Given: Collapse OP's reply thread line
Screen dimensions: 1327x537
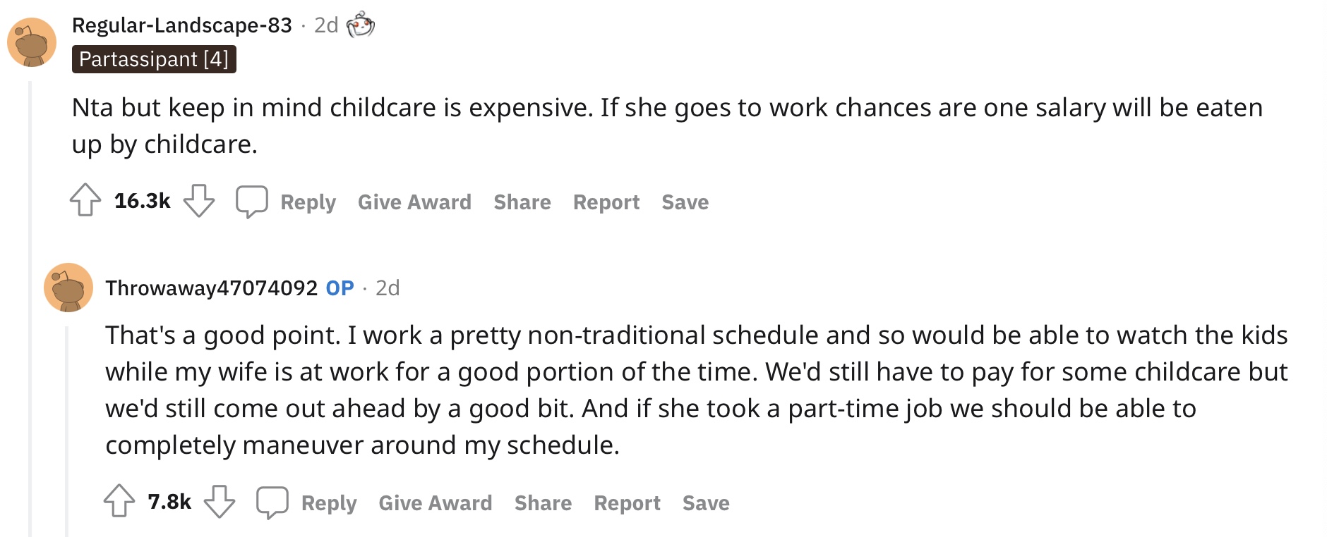Looking at the screenshot, I should point(67,431).
